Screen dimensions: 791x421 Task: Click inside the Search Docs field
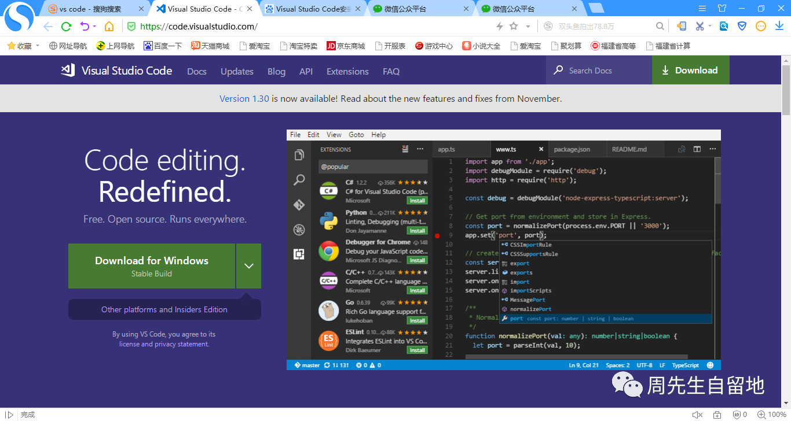(599, 71)
